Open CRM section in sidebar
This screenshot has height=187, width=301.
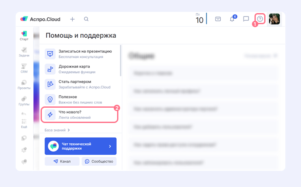[24, 68]
